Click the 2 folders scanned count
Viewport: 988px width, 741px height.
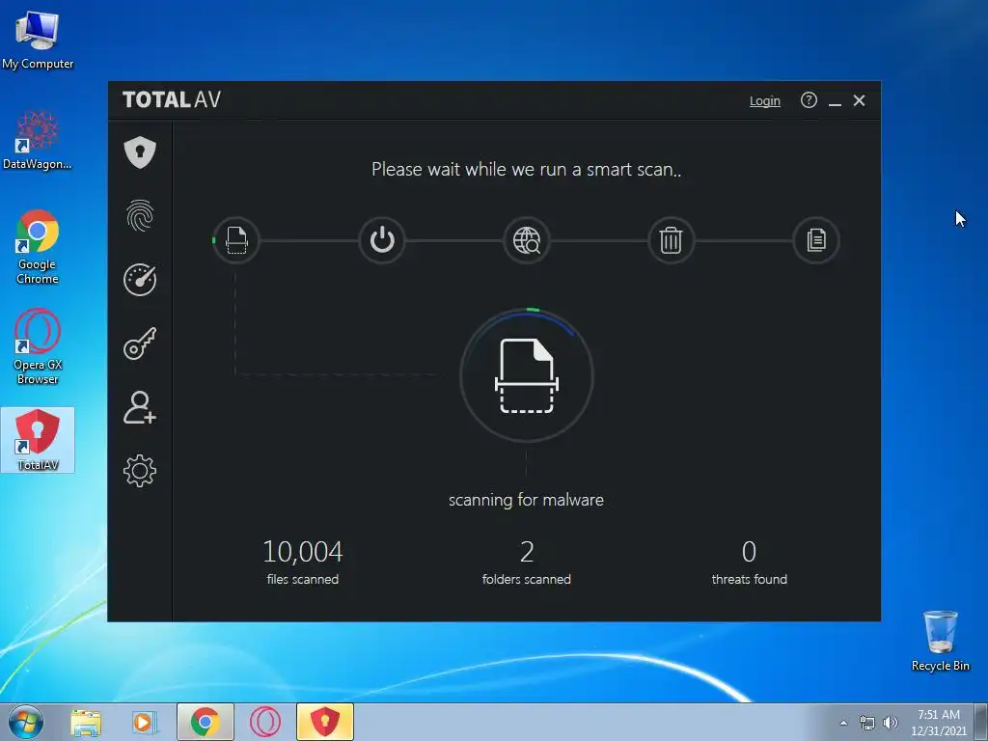pos(527,552)
